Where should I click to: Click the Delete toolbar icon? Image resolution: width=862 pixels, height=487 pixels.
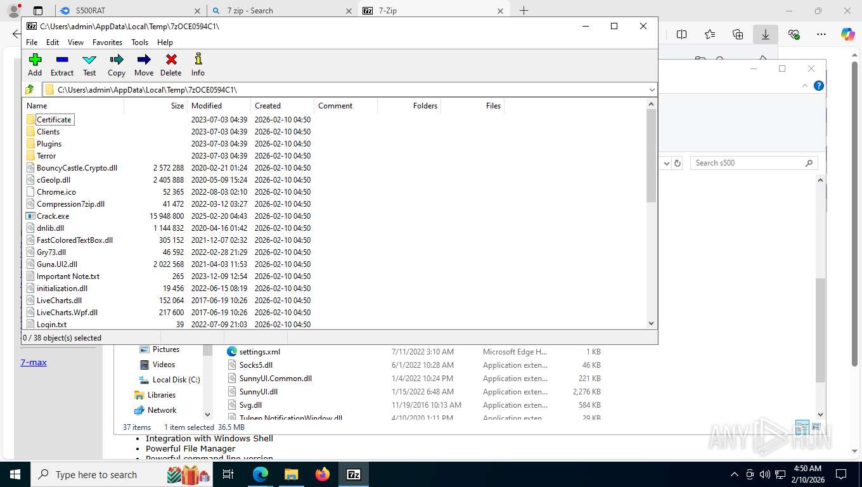pos(171,65)
